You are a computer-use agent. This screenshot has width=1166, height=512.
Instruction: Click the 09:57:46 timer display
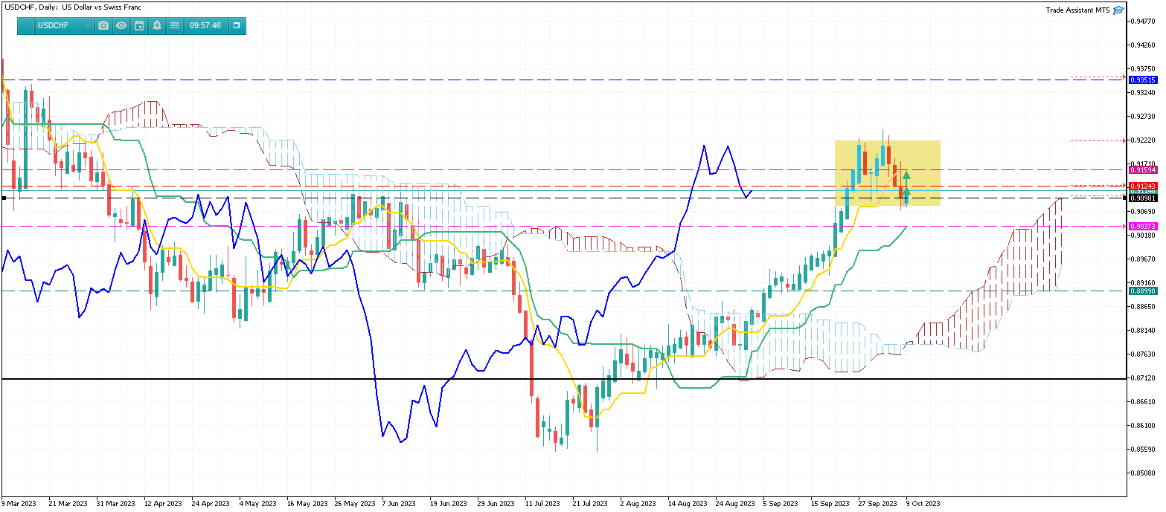click(205, 25)
